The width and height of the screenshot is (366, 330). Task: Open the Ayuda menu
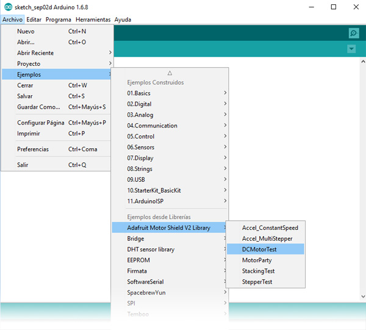pos(123,20)
